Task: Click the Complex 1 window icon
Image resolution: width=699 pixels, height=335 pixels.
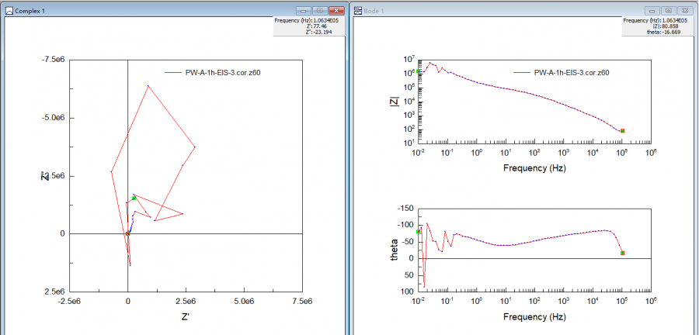Action: (x=9, y=11)
